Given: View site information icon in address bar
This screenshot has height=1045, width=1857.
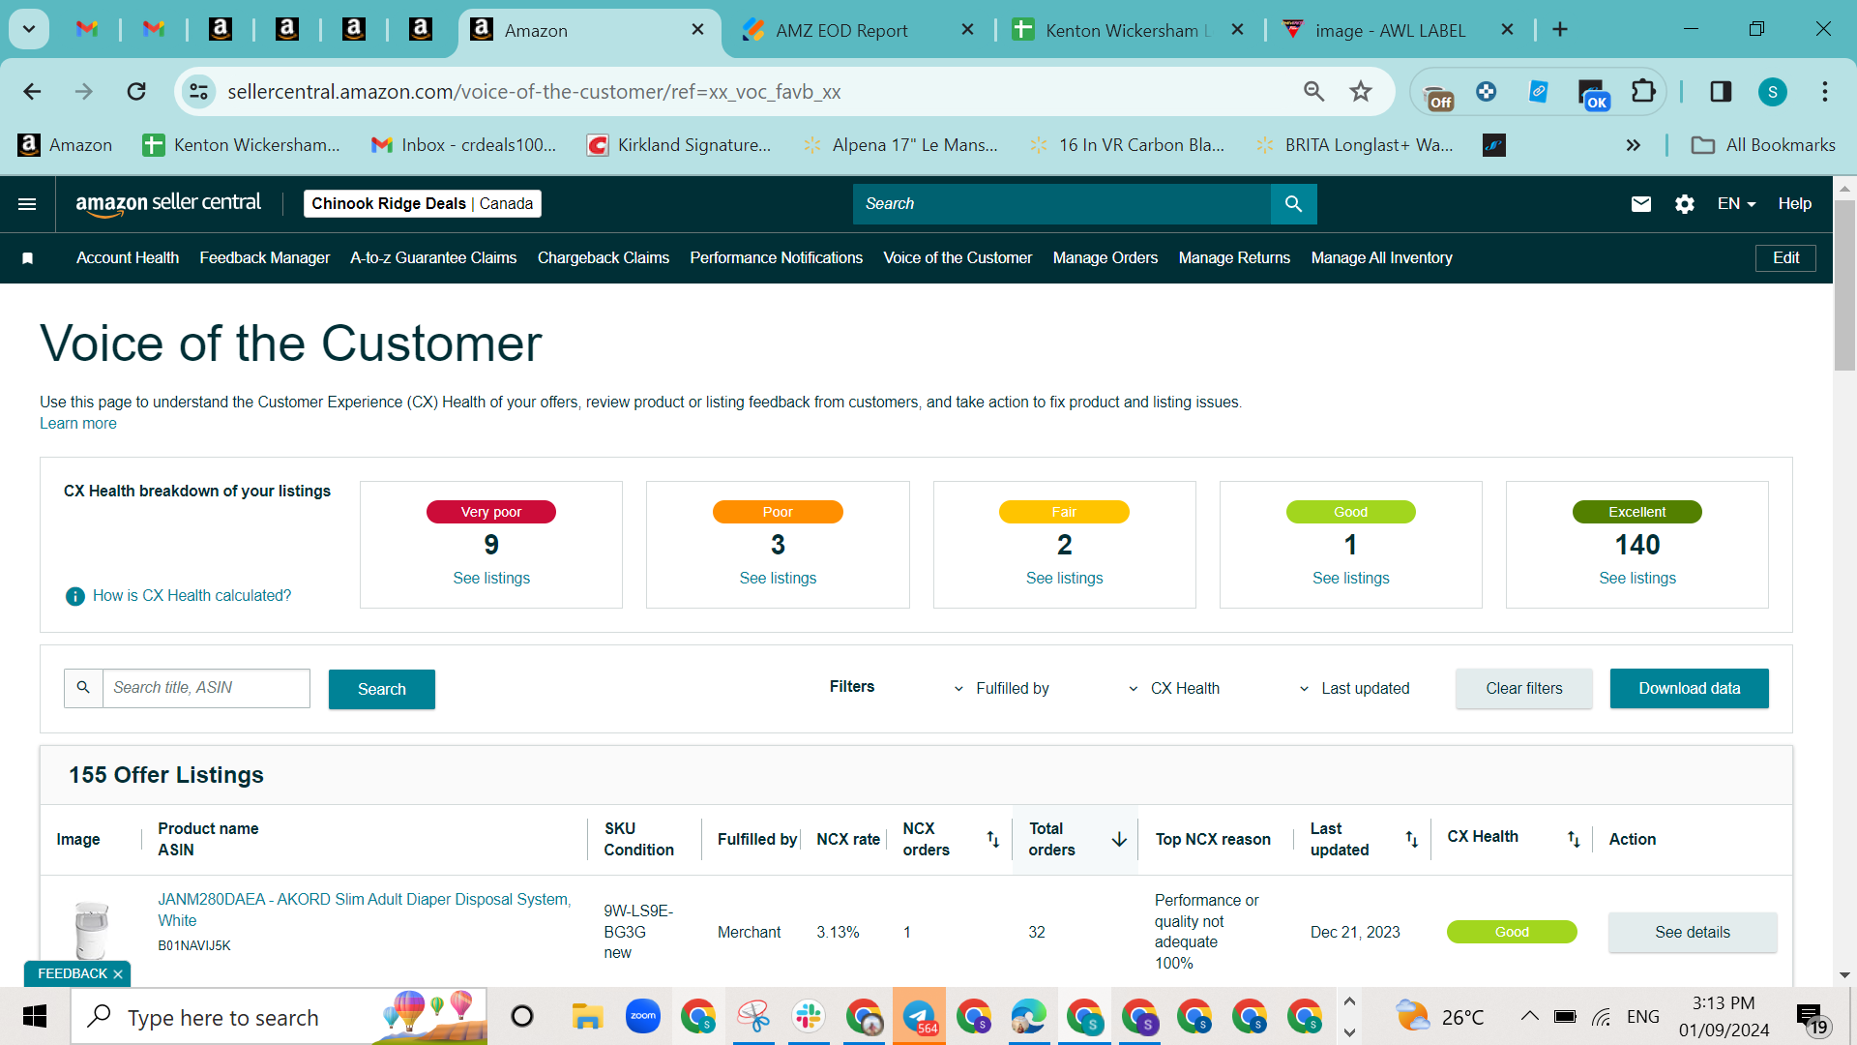Looking at the screenshot, I should tap(198, 92).
